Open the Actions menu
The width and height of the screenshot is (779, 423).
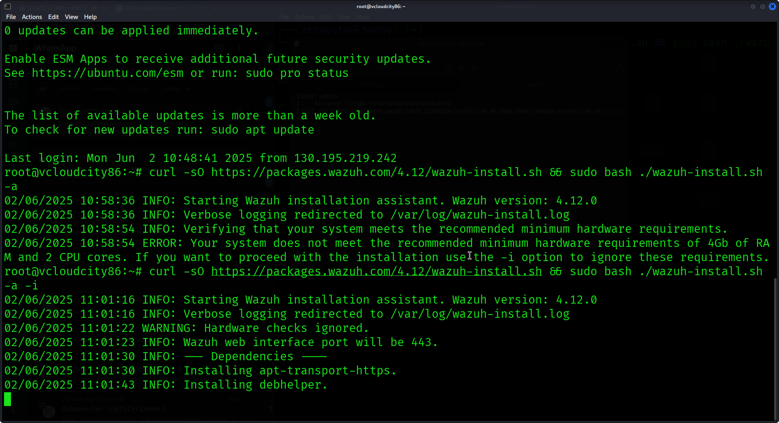coord(32,17)
